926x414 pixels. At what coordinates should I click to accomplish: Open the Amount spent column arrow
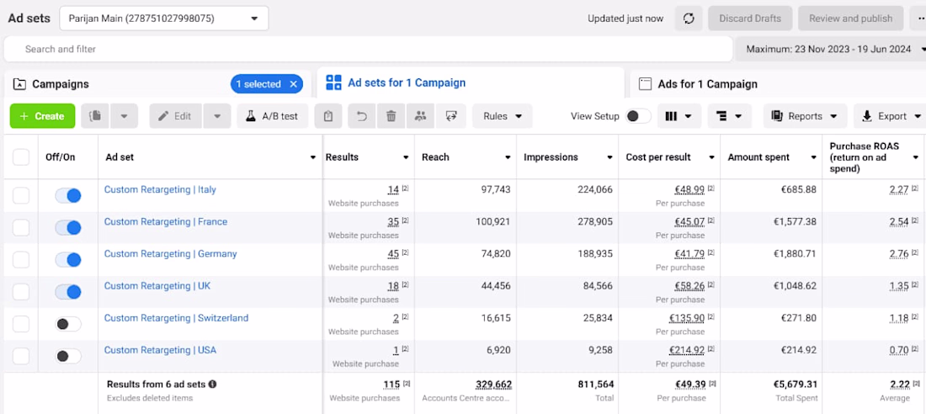pos(814,157)
